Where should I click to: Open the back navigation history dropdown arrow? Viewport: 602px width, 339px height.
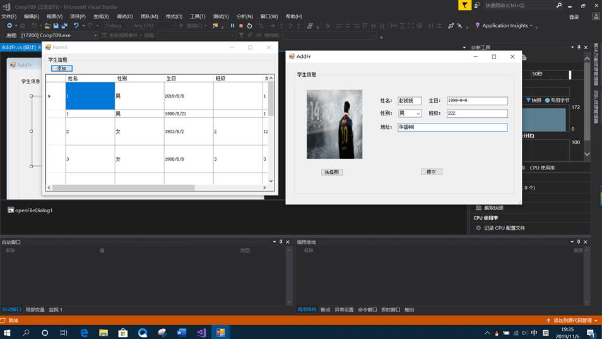coord(16,26)
